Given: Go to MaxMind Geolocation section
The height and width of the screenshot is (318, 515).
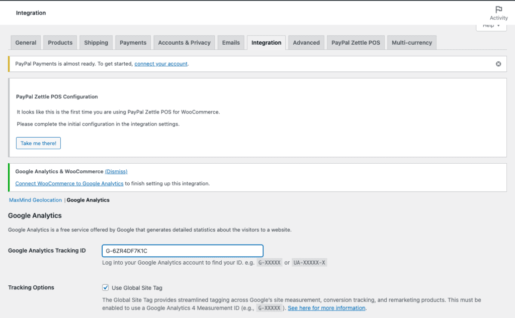Looking at the screenshot, I should (36, 200).
